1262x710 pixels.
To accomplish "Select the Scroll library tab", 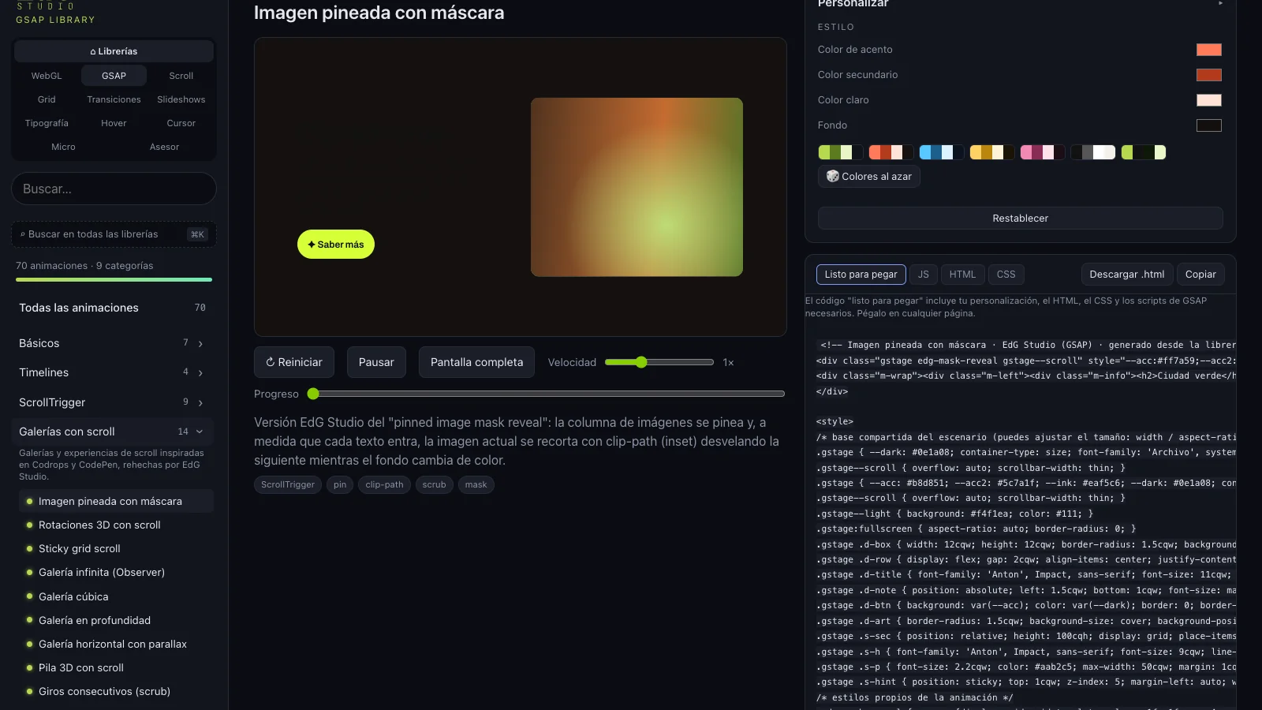I will point(181,76).
